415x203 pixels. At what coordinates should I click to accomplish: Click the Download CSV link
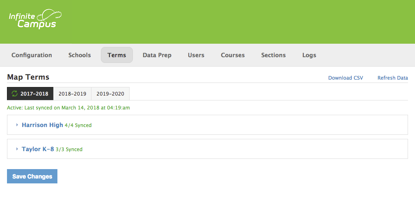pos(345,78)
